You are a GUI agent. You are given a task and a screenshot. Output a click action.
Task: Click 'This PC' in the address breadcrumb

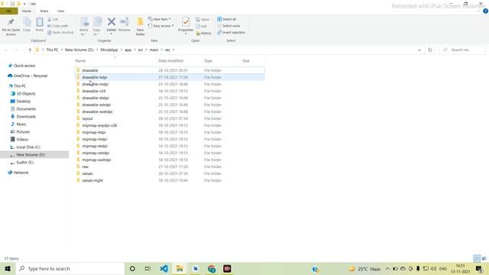coord(52,50)
